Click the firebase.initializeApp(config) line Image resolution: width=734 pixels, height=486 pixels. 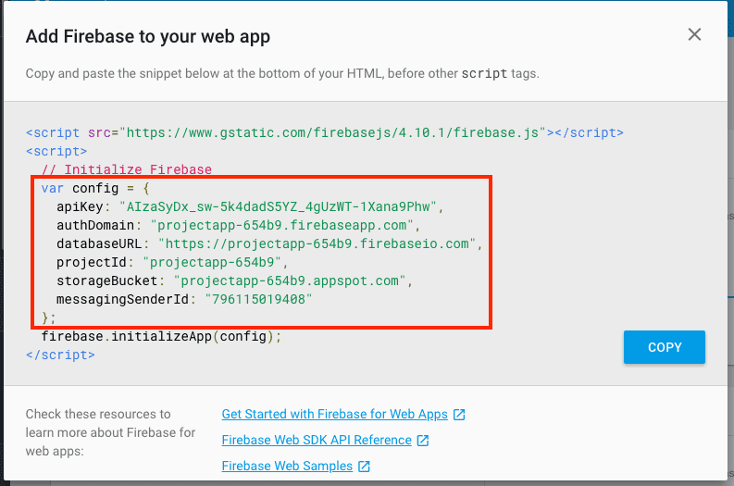(160, 336)
